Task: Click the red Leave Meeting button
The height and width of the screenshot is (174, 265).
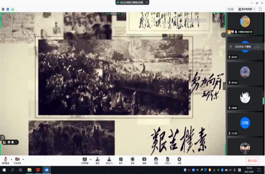Action: pos(252,160)
